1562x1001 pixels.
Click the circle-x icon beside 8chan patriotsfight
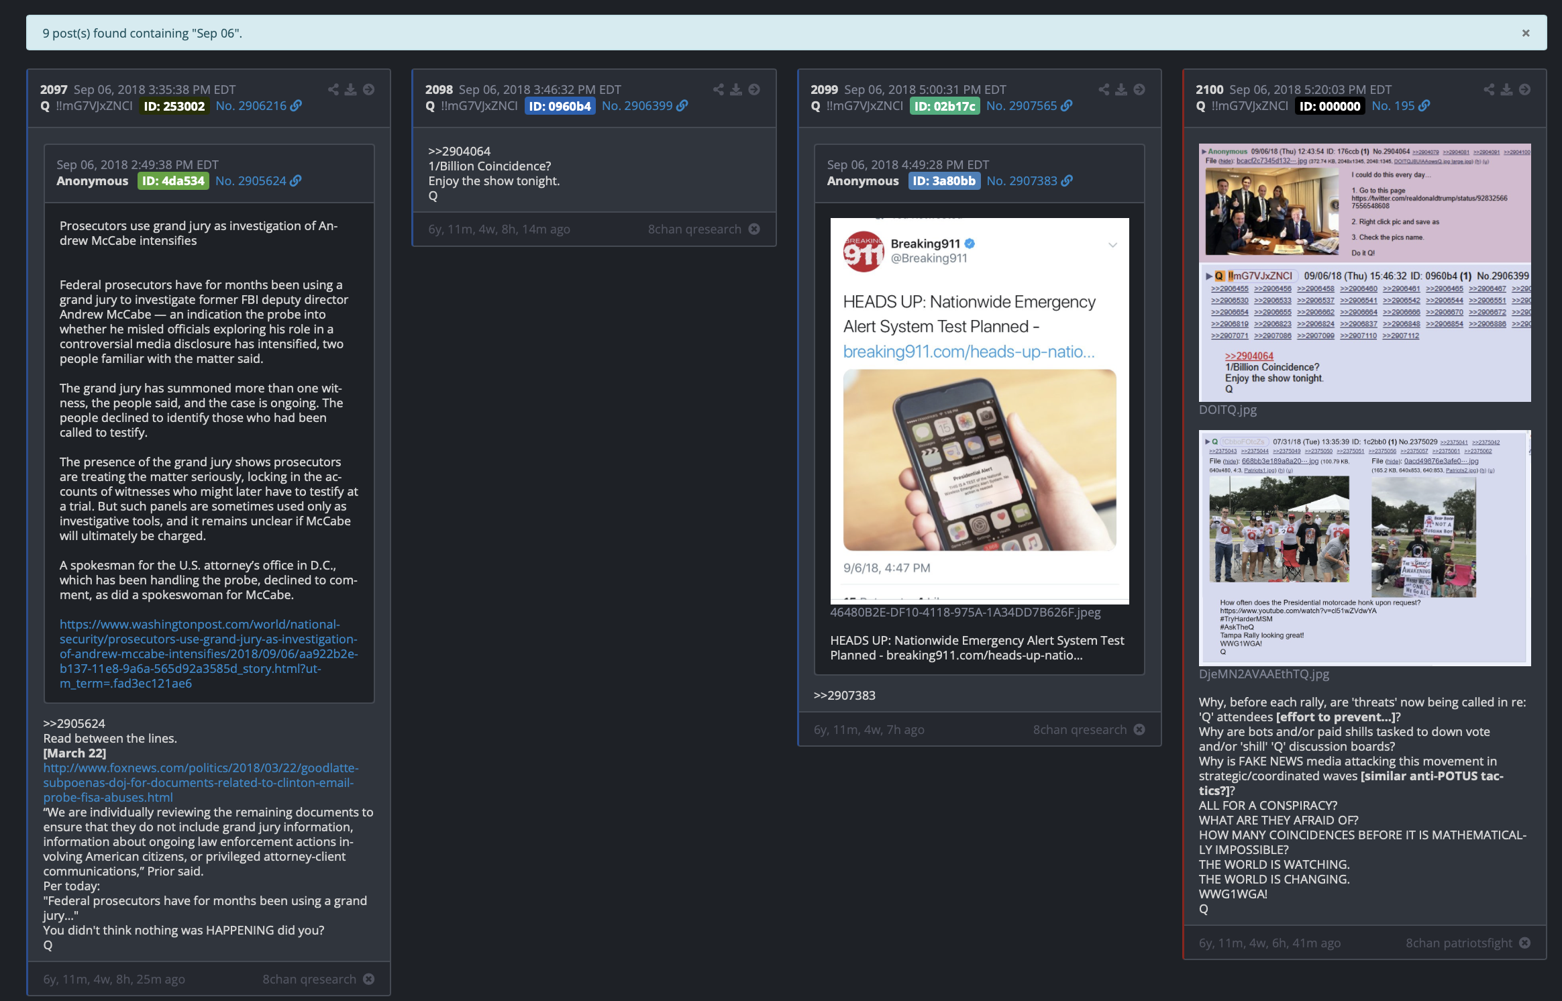(x=1525, y=943)
